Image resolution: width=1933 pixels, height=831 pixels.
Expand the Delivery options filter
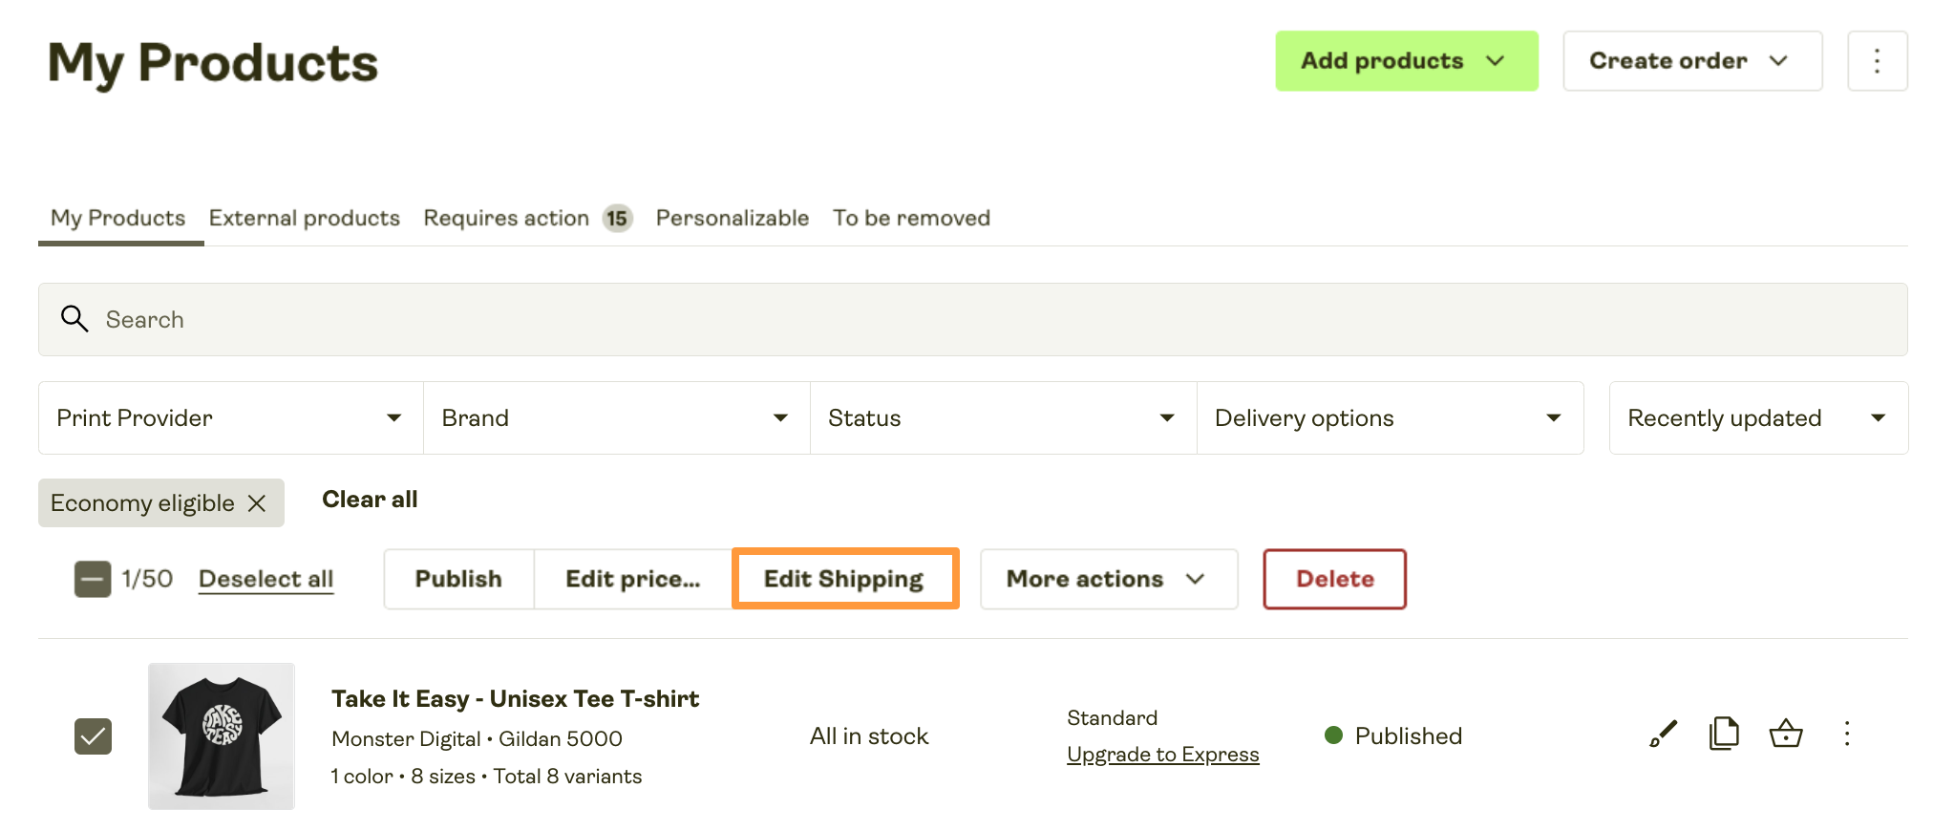coord(1390,417)
